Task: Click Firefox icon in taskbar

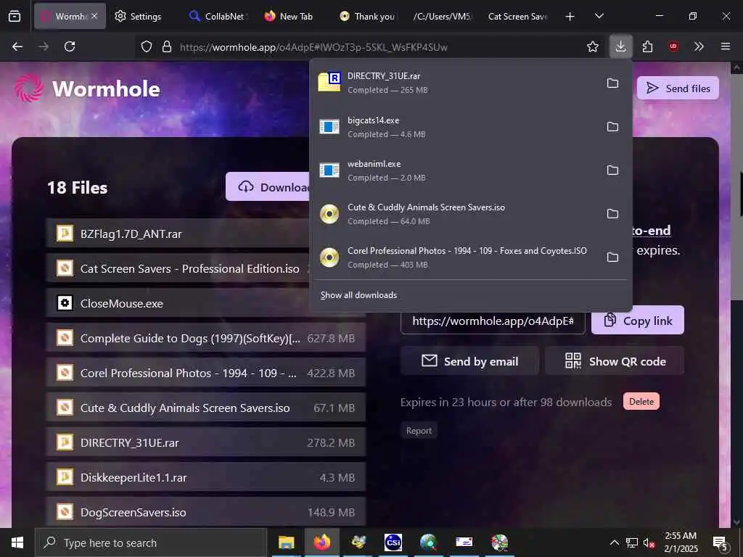Action: coord(321,542)
